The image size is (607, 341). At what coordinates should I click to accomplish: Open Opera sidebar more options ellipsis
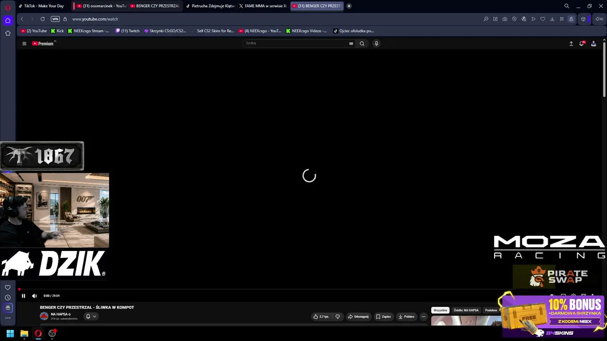pos(8,318)
